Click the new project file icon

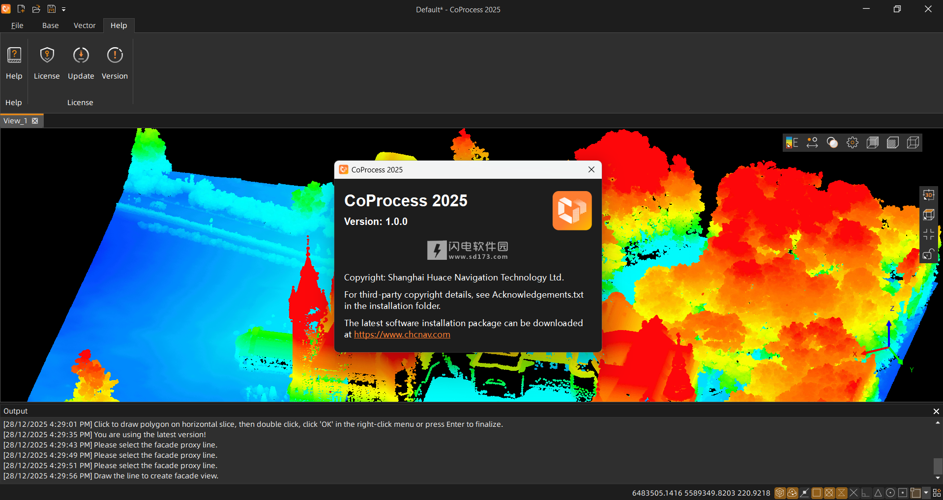(21, 9)
